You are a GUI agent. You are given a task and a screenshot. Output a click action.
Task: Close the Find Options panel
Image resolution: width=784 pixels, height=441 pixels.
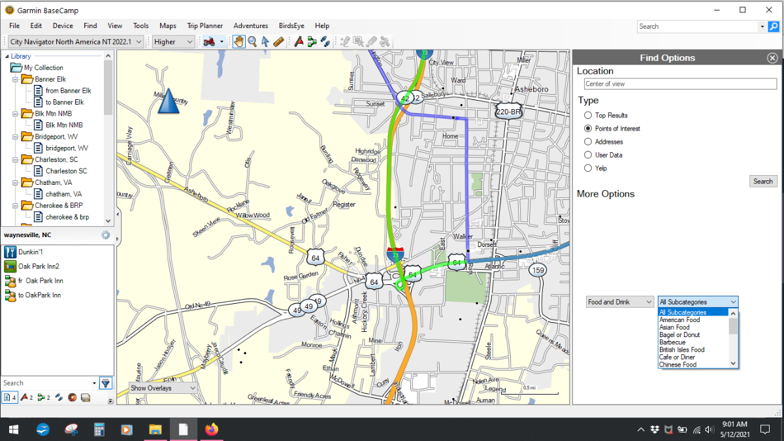(x=772, y=58)
